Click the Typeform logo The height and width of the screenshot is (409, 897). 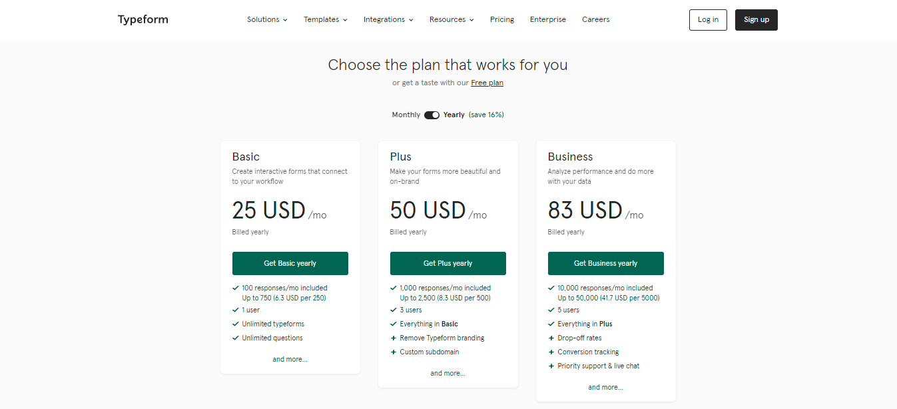point(143,19)
